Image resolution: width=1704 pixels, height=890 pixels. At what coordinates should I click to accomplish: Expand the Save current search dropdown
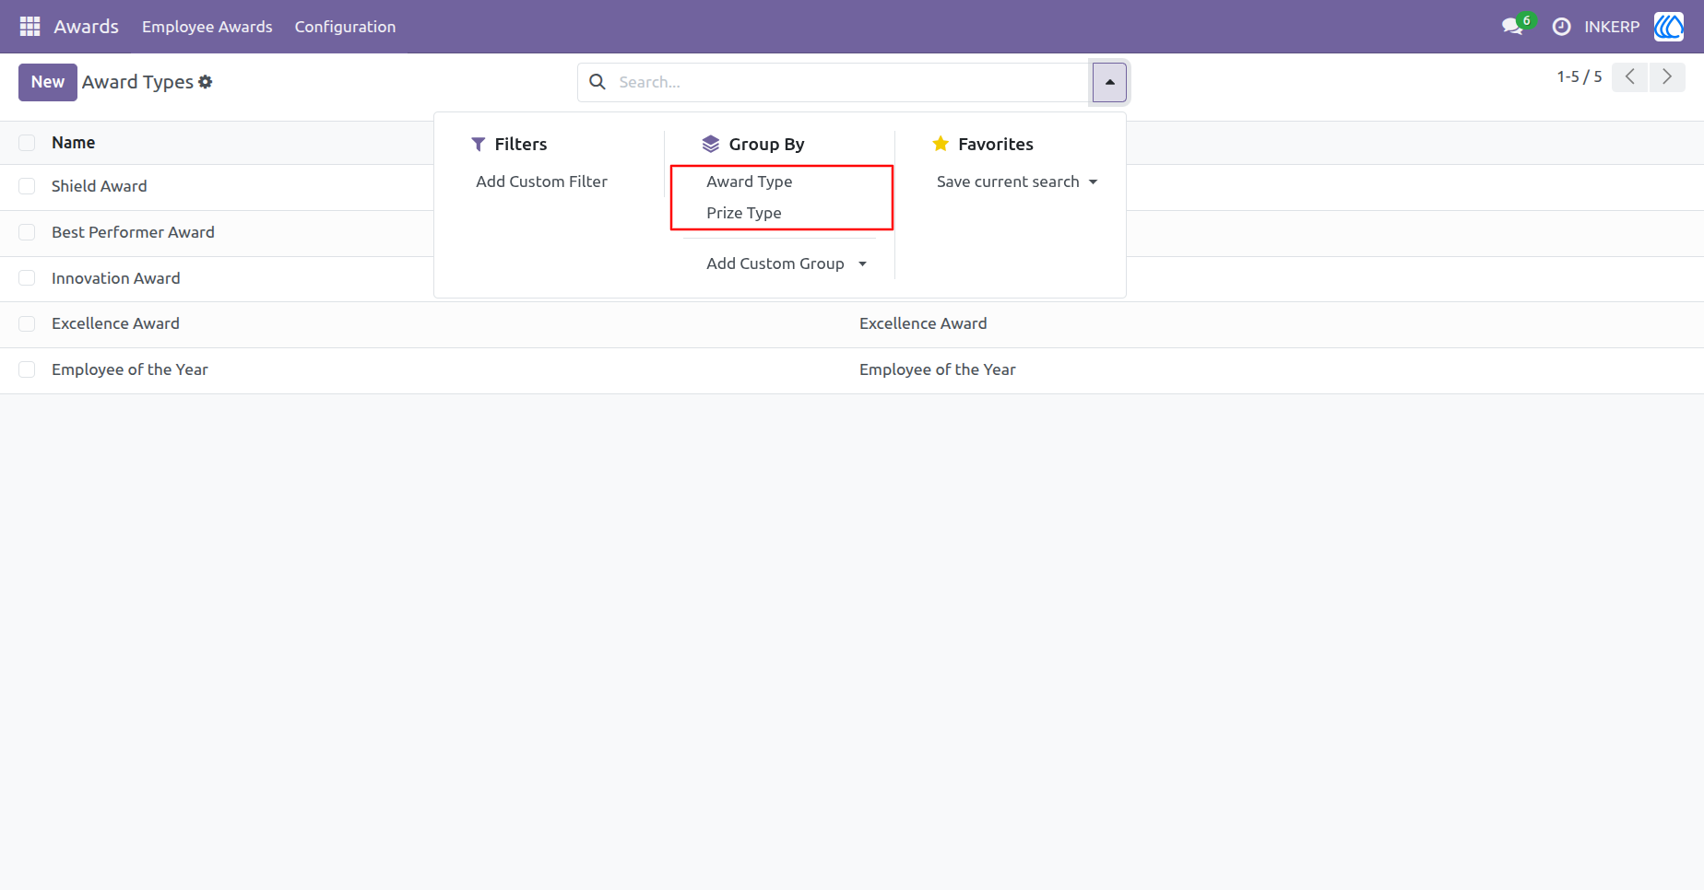[x=1017, y=182]
